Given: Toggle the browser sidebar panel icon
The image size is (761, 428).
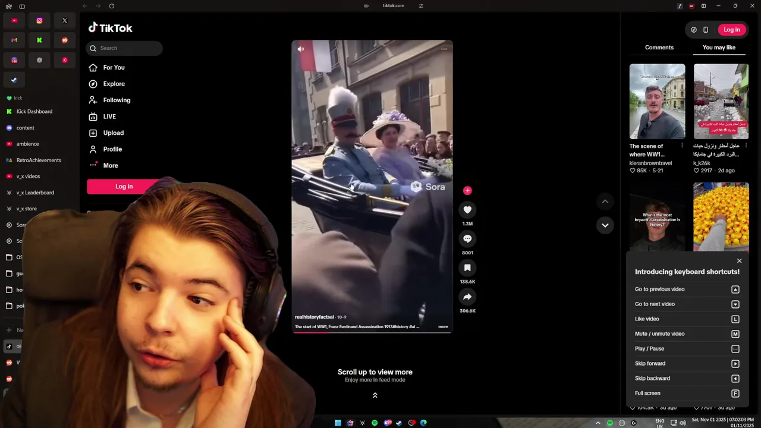Looking at the screenshot, I should coord(22,6).
